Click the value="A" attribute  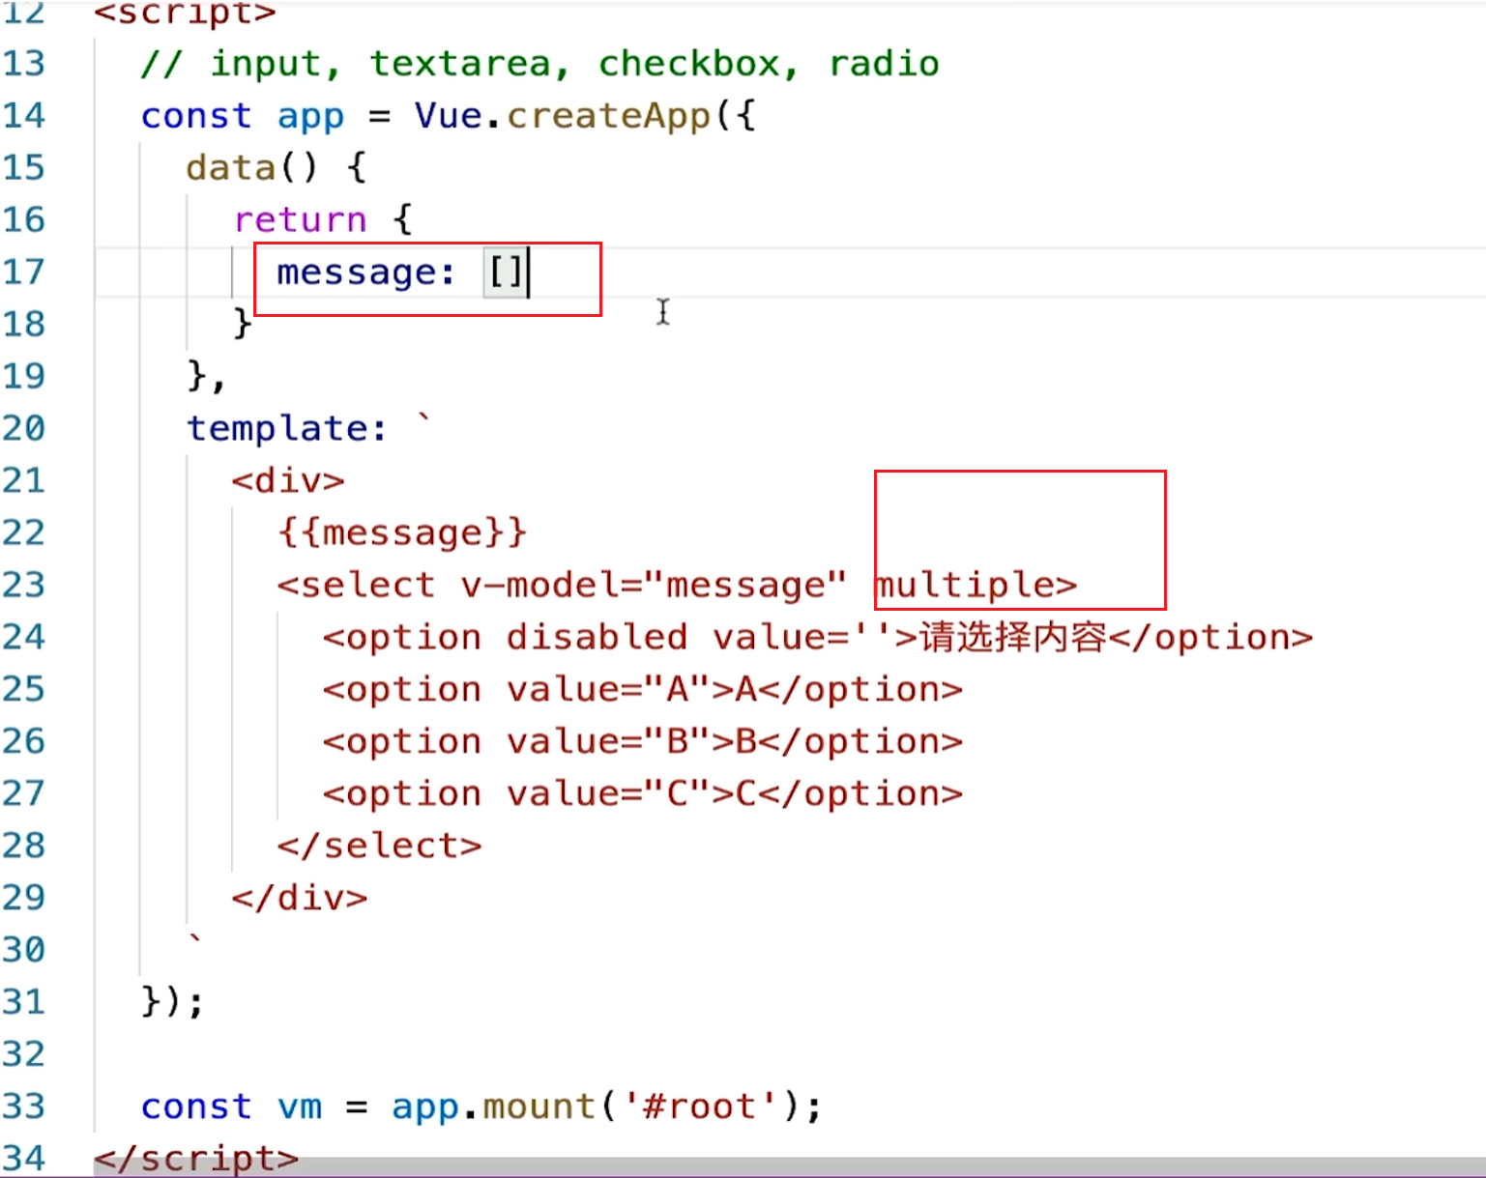[x=609, y=690]
